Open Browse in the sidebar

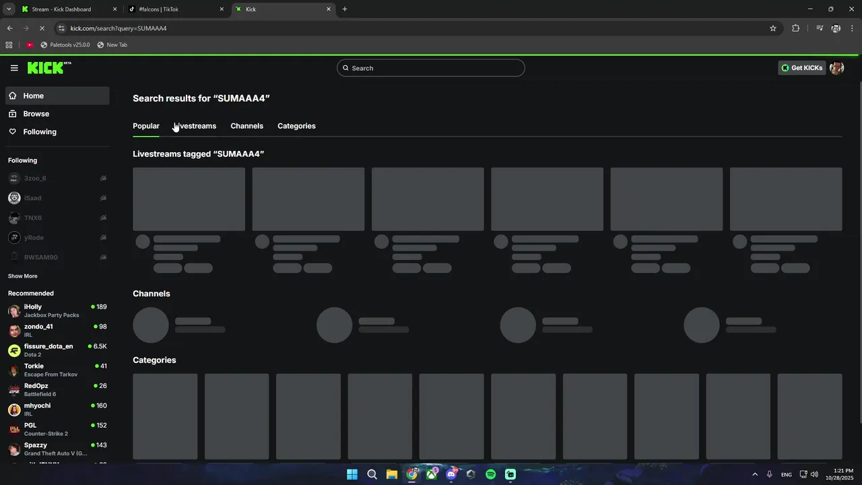57,114
